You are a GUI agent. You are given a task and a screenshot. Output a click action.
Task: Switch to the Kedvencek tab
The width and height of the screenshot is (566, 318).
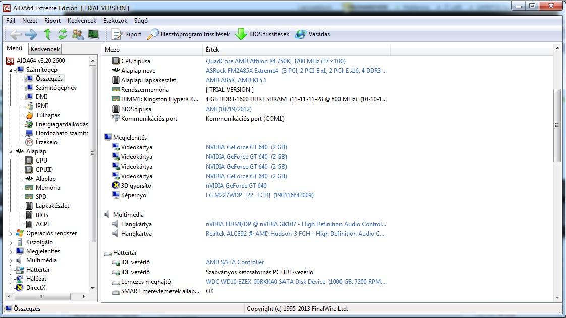point(45,49)
